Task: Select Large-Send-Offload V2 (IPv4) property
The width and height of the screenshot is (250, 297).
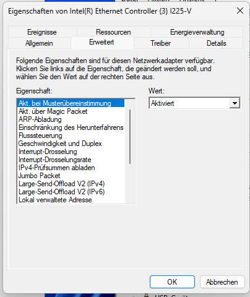Action: (71, 184)
